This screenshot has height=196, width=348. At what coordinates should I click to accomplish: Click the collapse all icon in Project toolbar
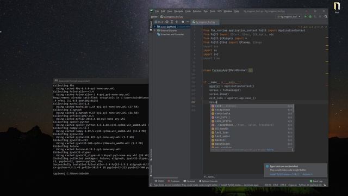[x=177, y=22]
